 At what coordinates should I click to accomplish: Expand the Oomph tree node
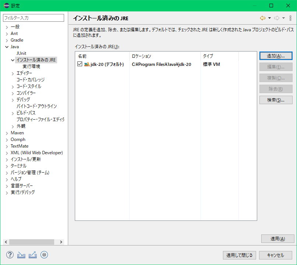click(x=7, y=140)
